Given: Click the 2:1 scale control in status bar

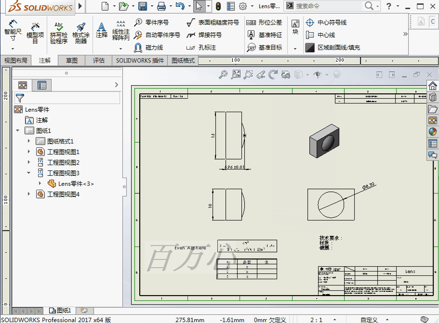Looking at the screenshot, I should click(316, 319).
